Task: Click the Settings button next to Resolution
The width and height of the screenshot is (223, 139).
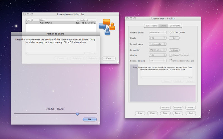Action: point(174,50)
